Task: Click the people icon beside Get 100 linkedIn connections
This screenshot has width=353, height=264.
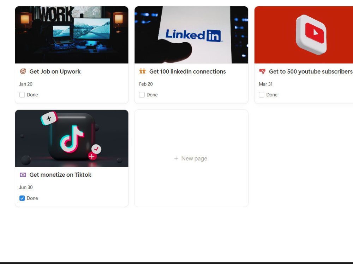Action: 143,71
